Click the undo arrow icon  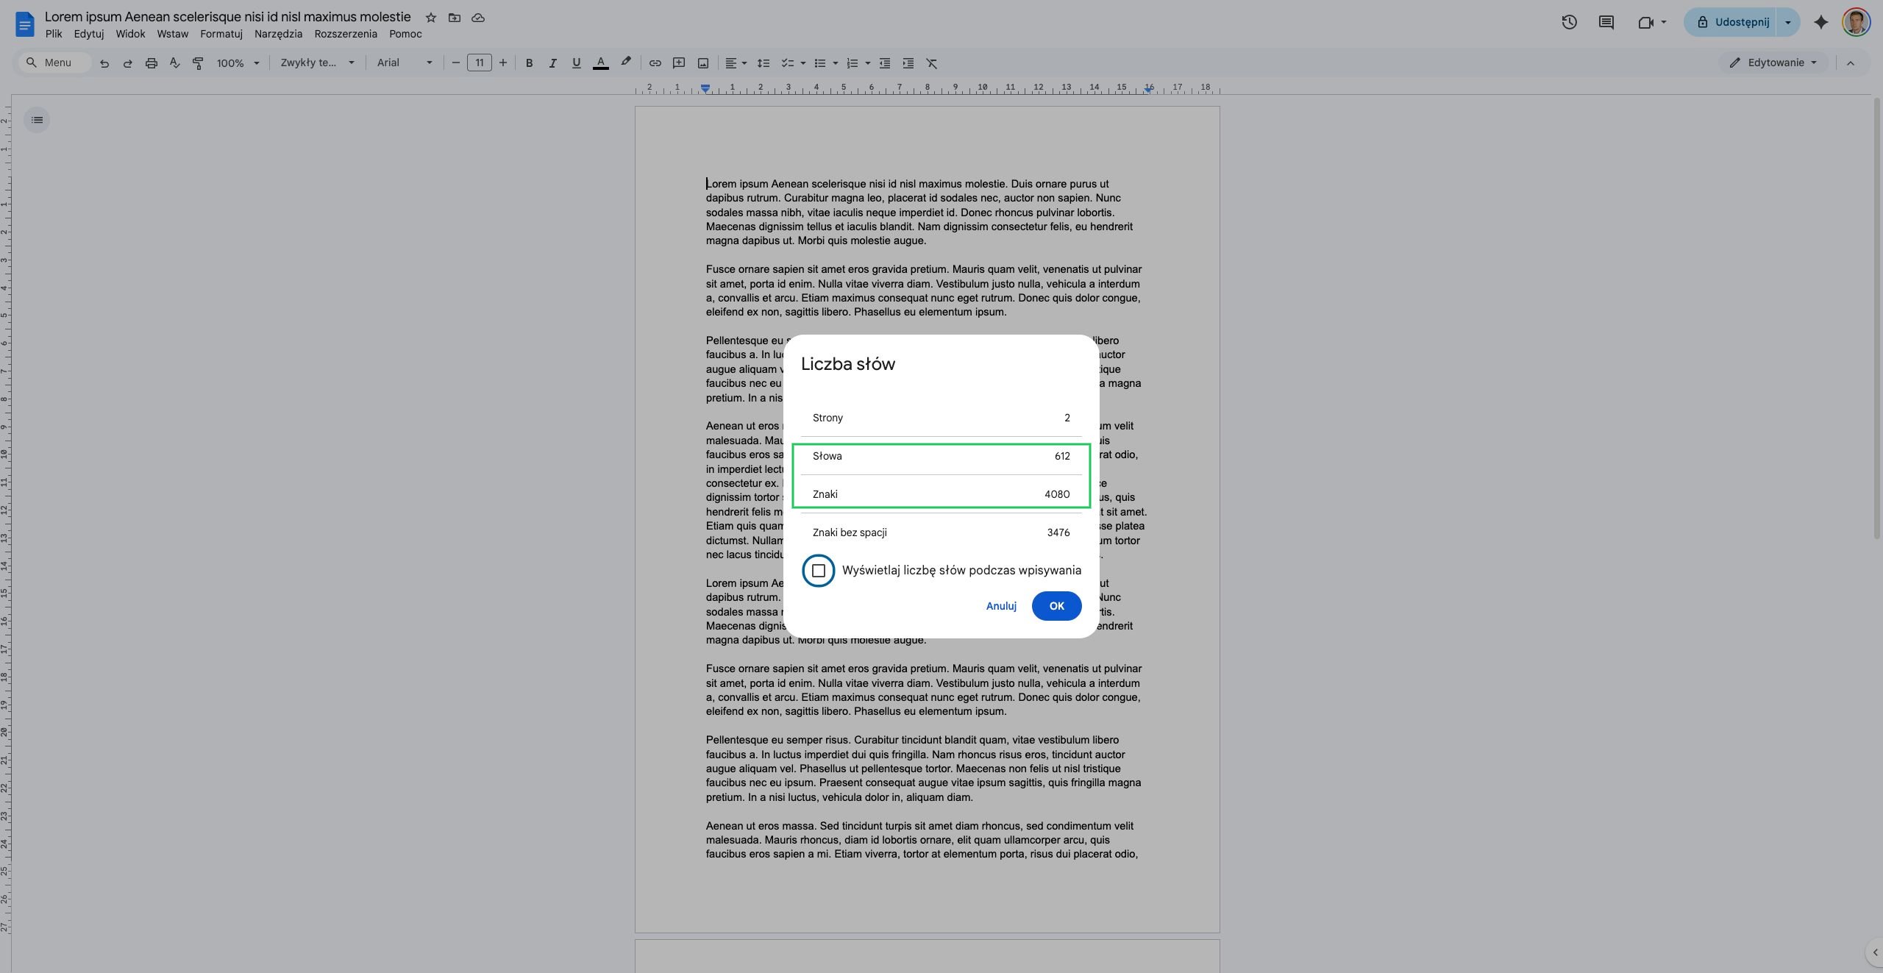[104, 63]
